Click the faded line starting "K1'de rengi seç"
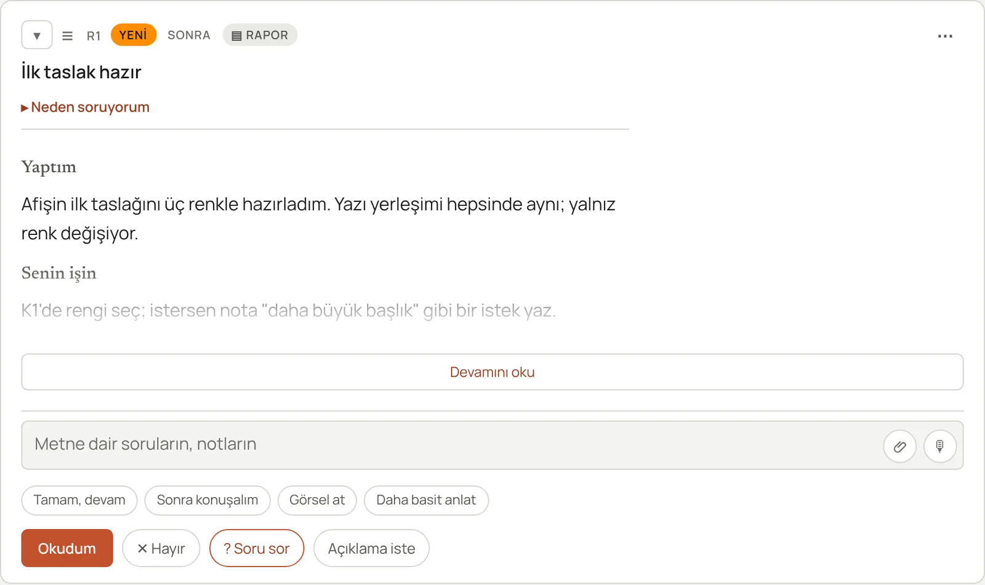This screenshot has height=585, width=985. pos(289,310)
